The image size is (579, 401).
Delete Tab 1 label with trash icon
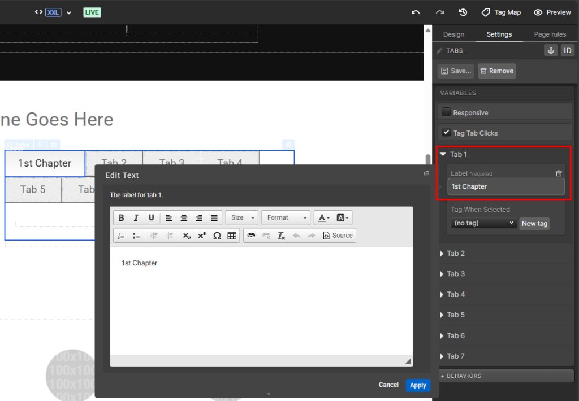point(559,173)
